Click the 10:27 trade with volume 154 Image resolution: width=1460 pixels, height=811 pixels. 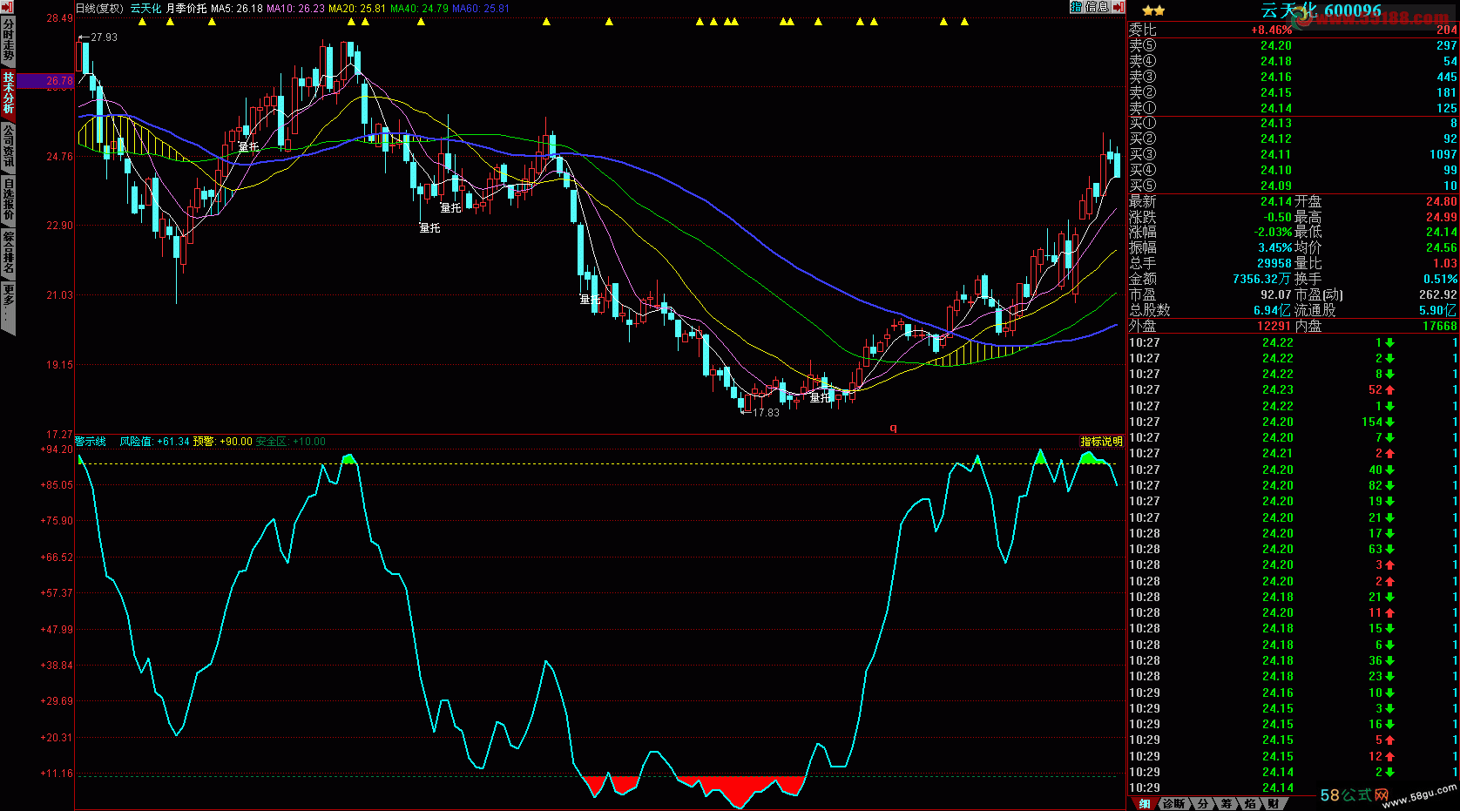click(1293, 422)
